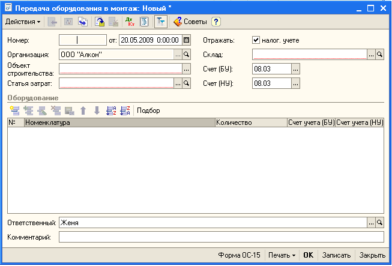Click the Записать button
This screenshot has width=392, height=266.
click(336, 255)
